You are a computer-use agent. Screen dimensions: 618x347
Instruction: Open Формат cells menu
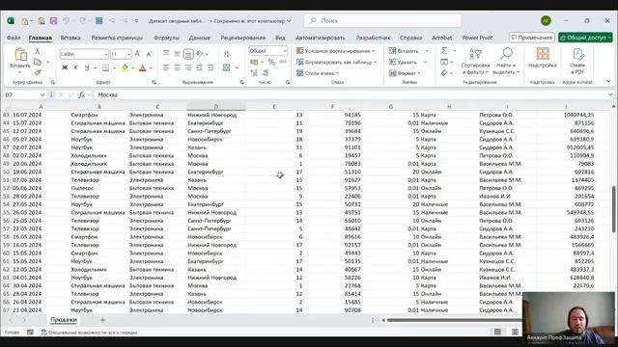click(405, 73)
